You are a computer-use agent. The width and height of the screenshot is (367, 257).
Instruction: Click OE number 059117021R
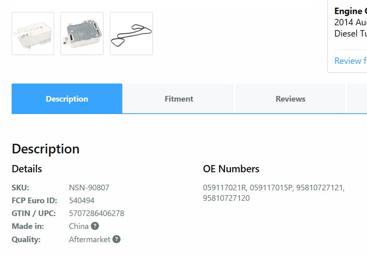point(225,188)
